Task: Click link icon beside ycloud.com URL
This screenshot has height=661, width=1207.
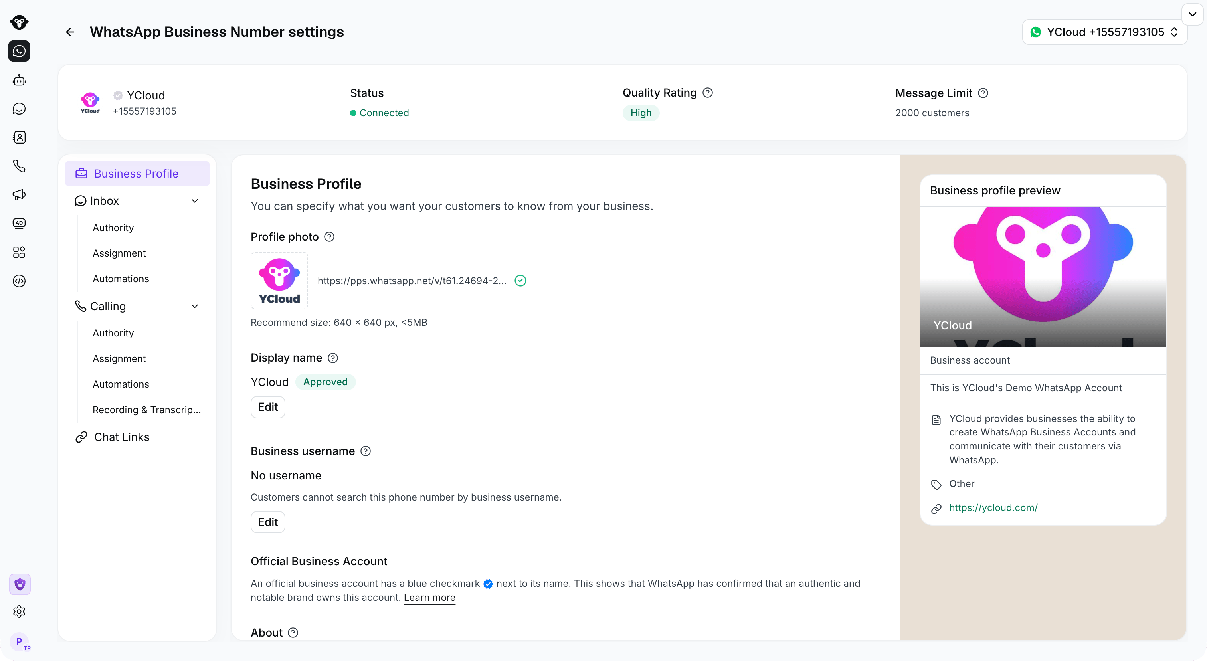Action: pos(936,509)
